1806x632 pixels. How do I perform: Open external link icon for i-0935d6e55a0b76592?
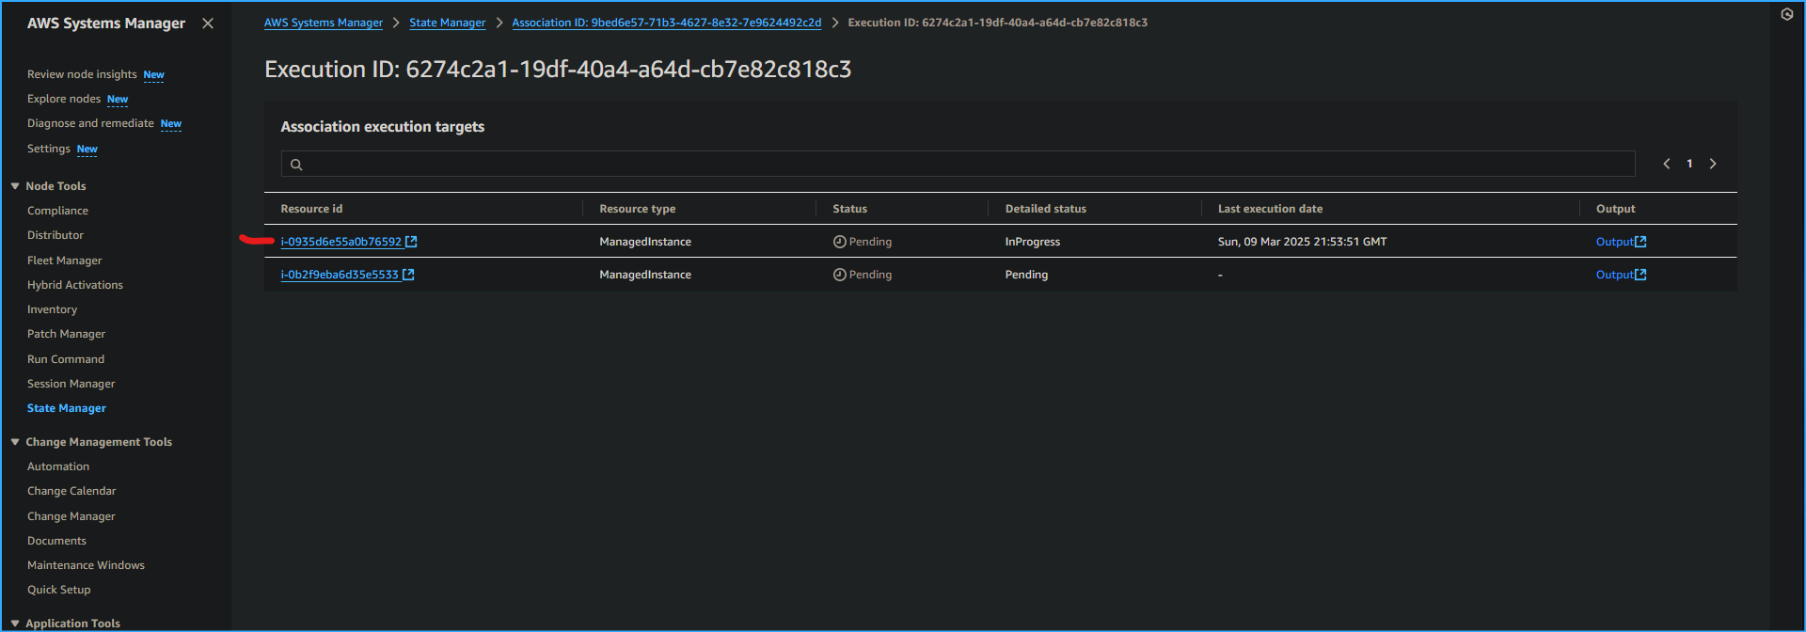(x=411, y=242)
